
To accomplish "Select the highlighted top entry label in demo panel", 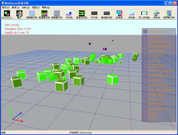I will 158,32.
